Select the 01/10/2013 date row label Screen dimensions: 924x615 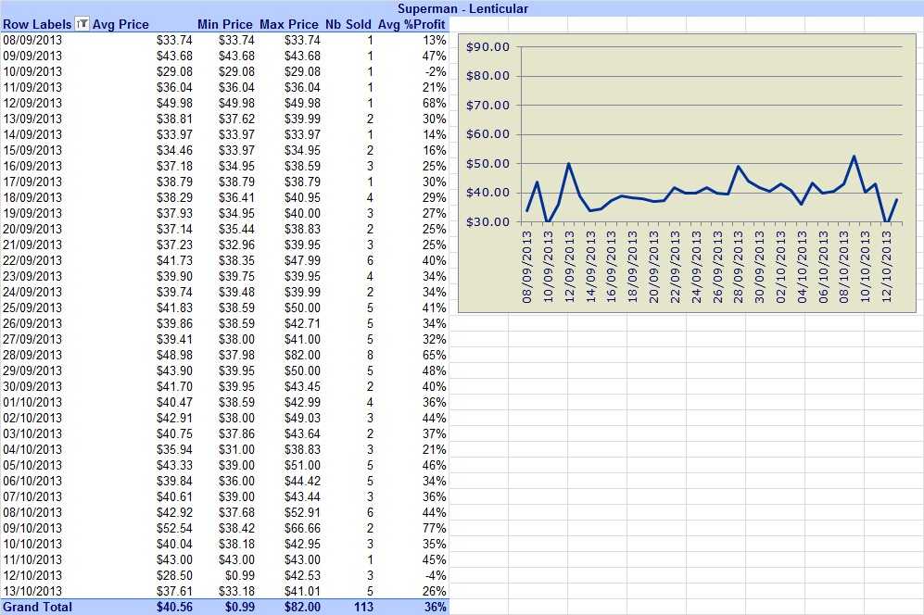(x=32, y=402)
